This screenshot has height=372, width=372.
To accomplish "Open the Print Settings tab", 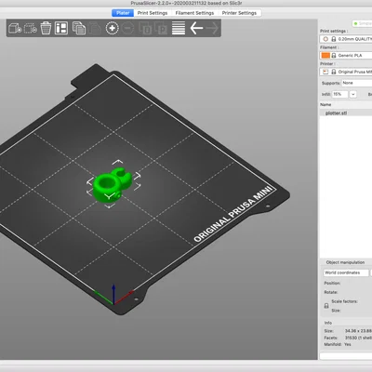I will tap(153, 13).
